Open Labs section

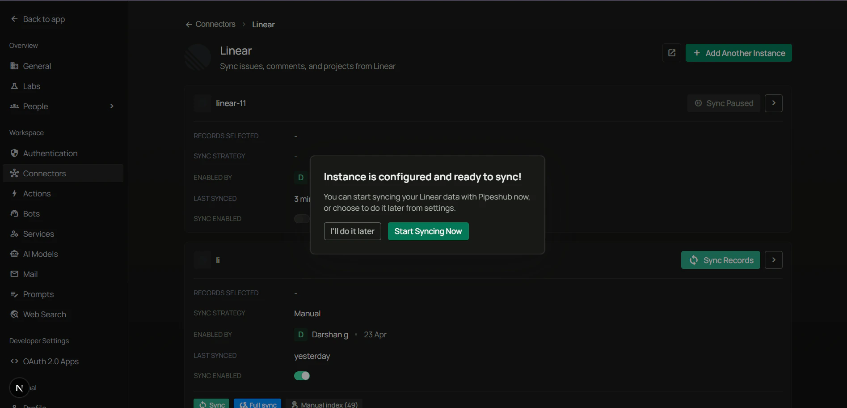click(x=63, y=86)
